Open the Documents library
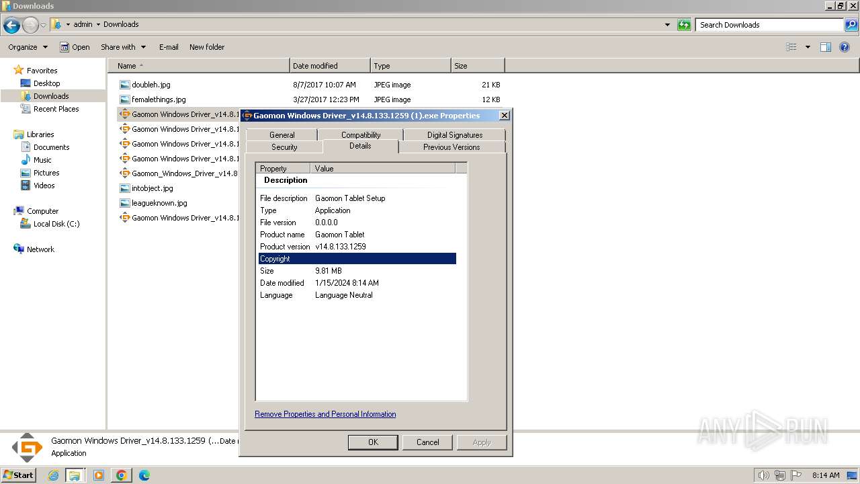The image size is (860, 484). coord(51,147)
